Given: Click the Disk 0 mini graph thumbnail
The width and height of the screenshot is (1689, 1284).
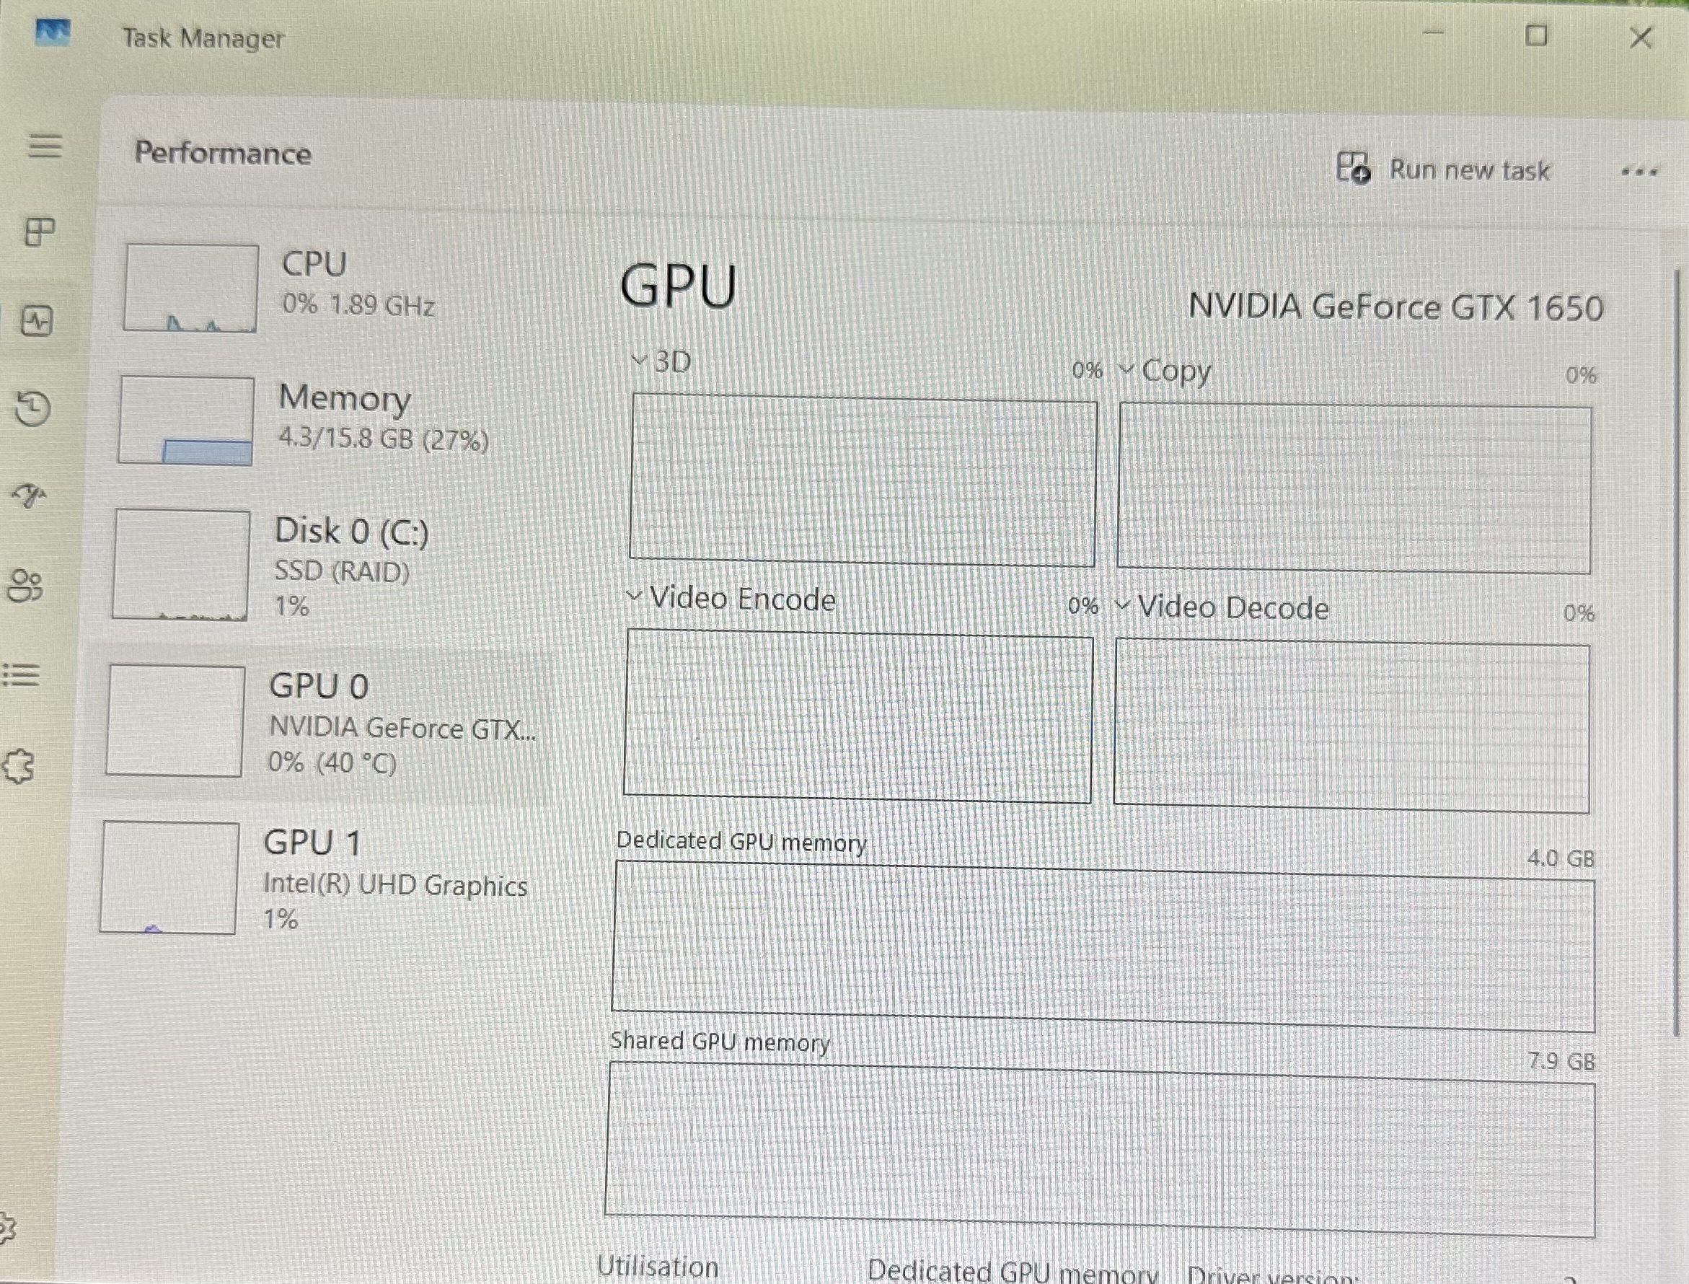Looking at the screenshot, I should tap(181, 565).
